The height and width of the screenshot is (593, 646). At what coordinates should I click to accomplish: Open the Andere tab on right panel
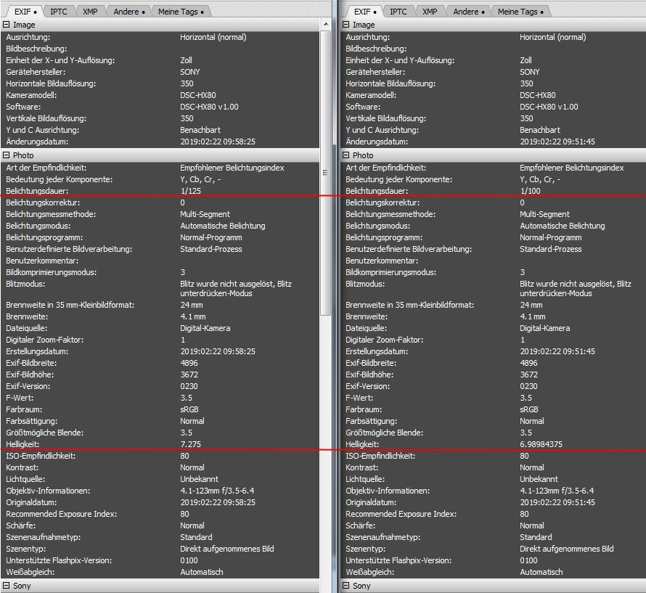point(466,11)
